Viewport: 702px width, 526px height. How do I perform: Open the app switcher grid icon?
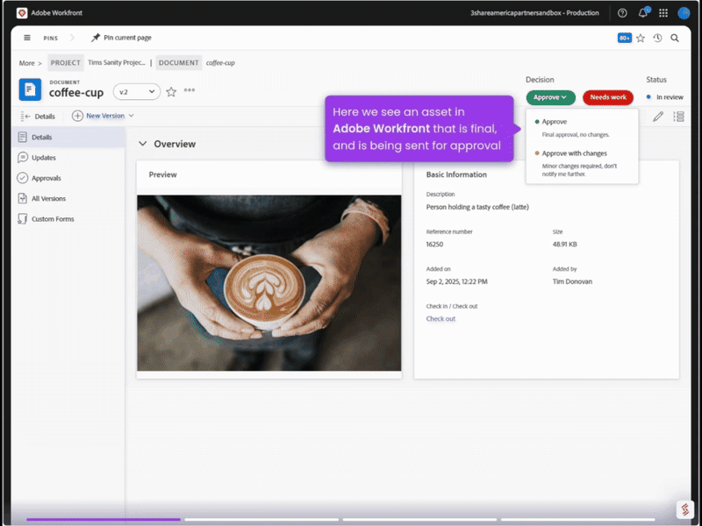click(x=663, y=13)
